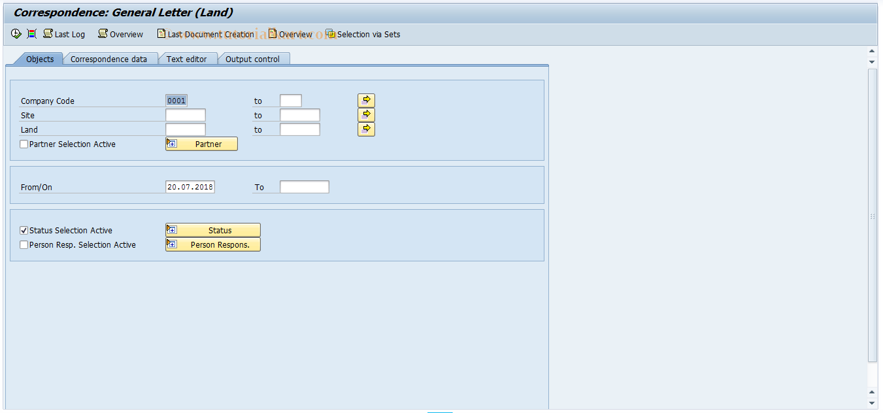The width and height of the screenshot is (883, 413).
Task: Select the Company Code field containing 0001
Action: [x=176, y=101]
